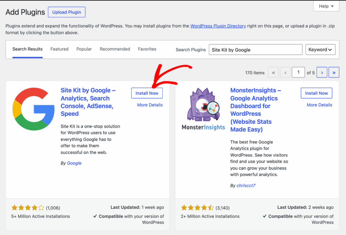Click the Add Plugins page heading
The image size is (346, 235).
tap(25, 12)
